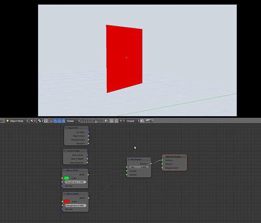
Task: Click the View Vector output socket
Action: pyautogui.click(x=88, y=155)
